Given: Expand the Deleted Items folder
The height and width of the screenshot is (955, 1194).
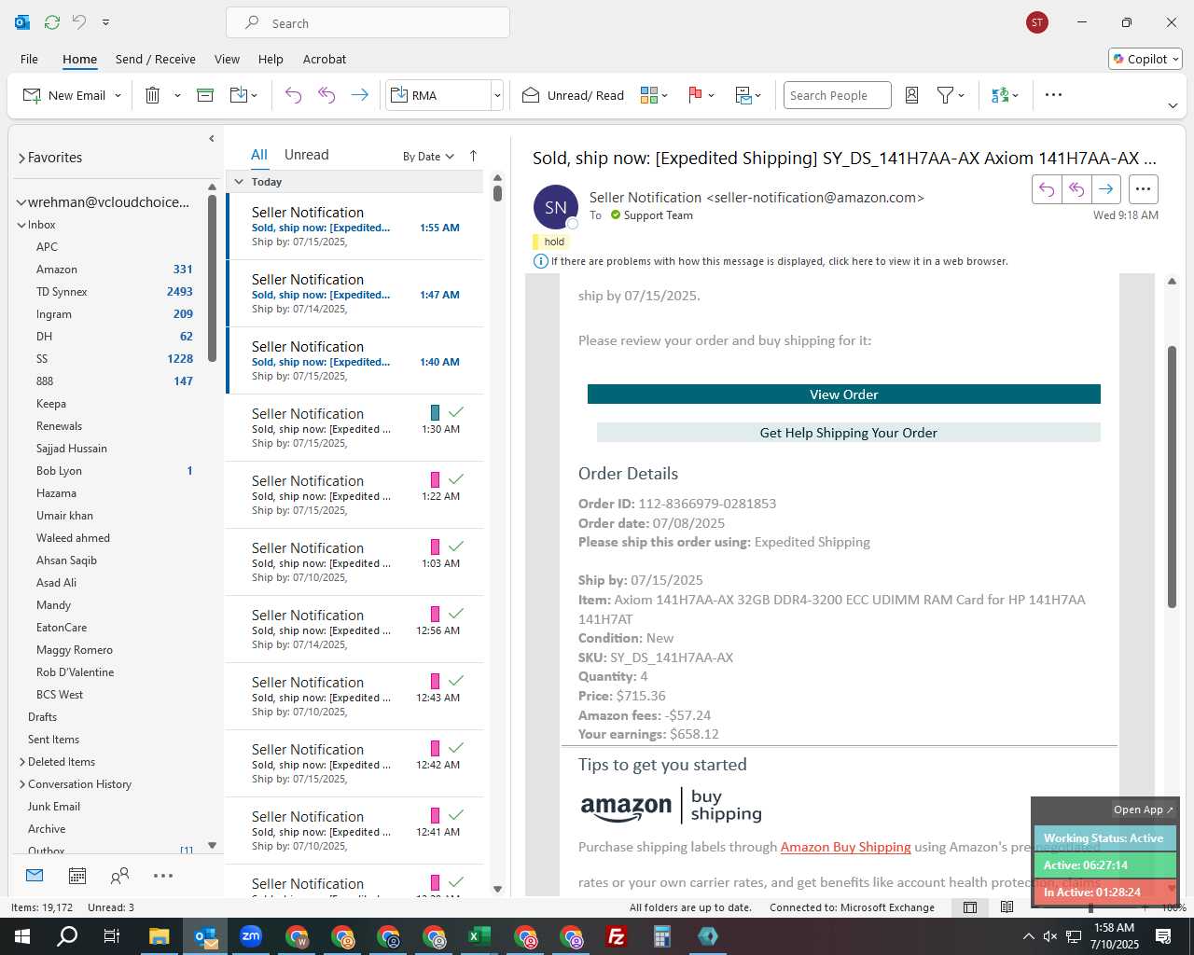Looking at the screenshot, I should pyautogui.click(x=21, y=762).
